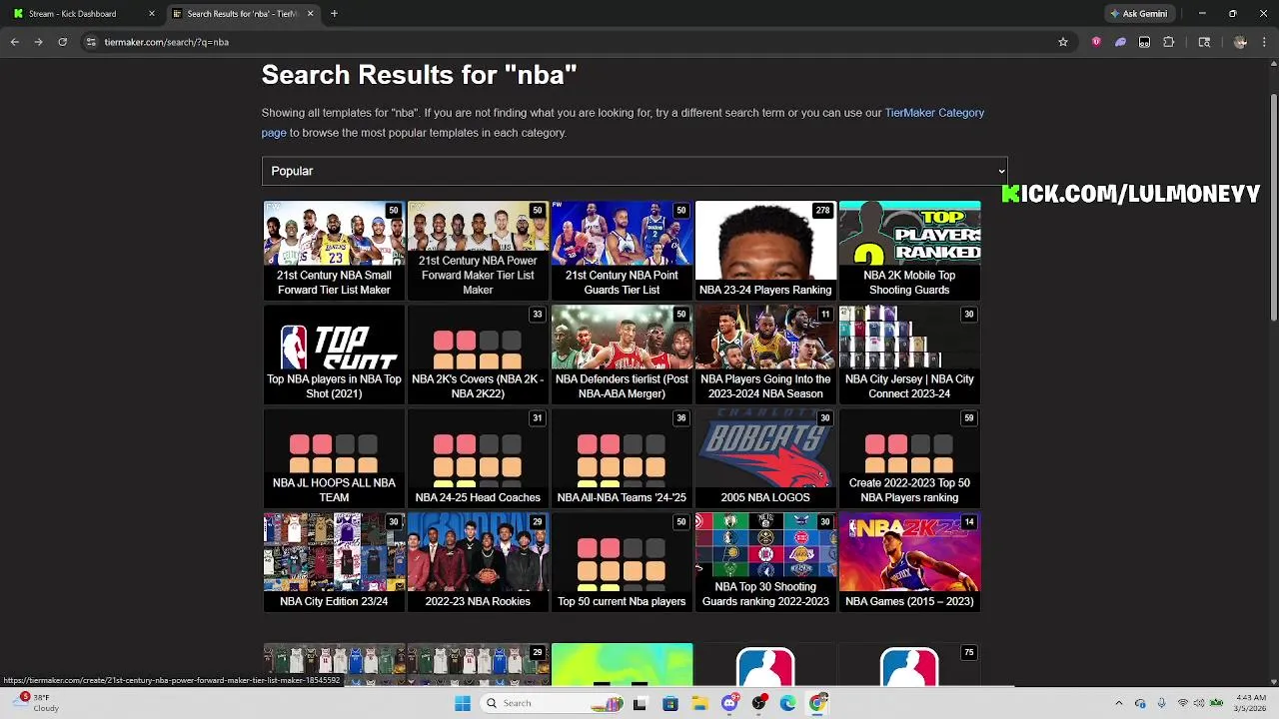Close the Search Results for 'nba' tab

pyautogui.click(x=310, y=14)
